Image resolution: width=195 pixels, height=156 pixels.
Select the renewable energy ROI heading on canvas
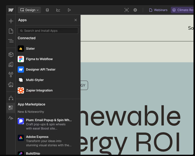point(130,129)
